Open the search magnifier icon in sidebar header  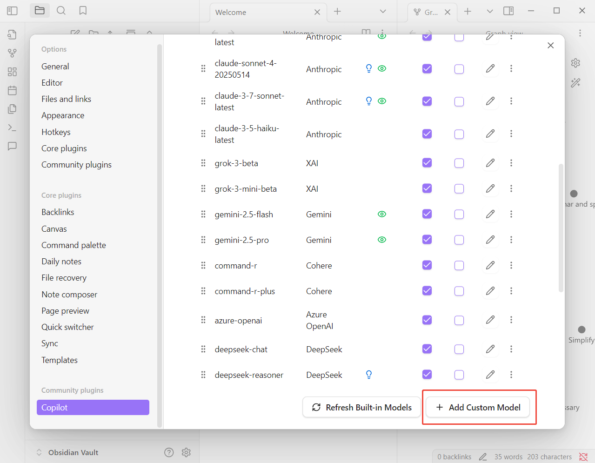click(61, 11)
